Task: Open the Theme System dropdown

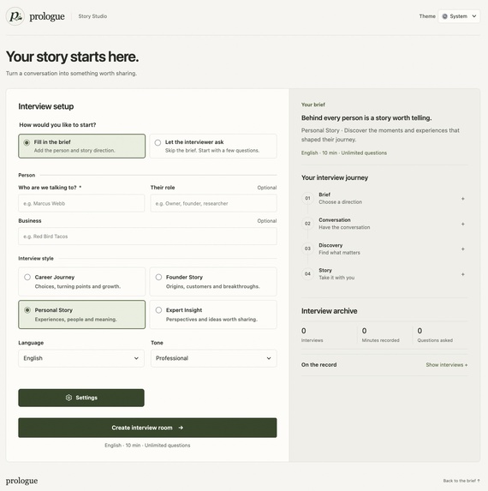Action: (459, 16)
